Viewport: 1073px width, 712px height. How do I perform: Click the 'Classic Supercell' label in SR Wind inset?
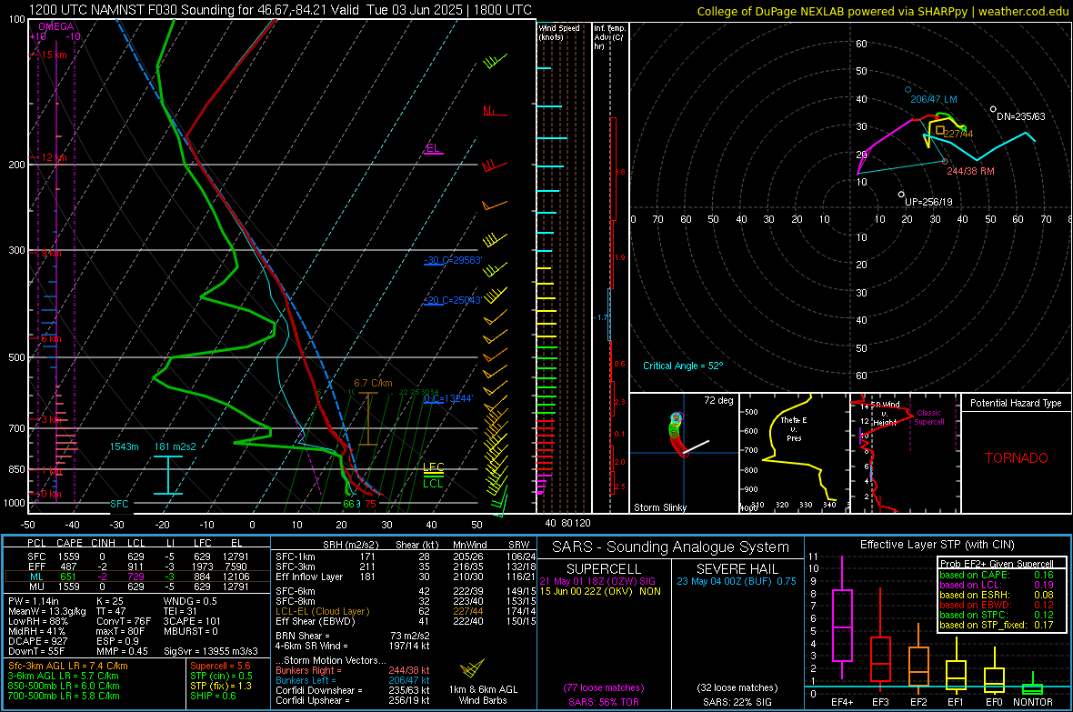[928, 417]
